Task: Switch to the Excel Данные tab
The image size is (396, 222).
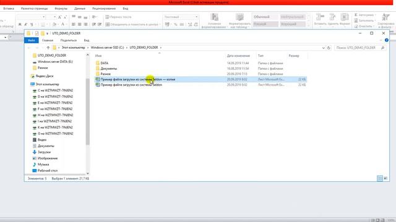Action: point(80,9)
